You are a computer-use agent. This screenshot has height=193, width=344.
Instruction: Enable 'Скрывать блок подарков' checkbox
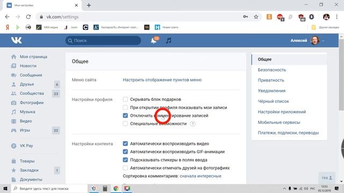point(125,99)
